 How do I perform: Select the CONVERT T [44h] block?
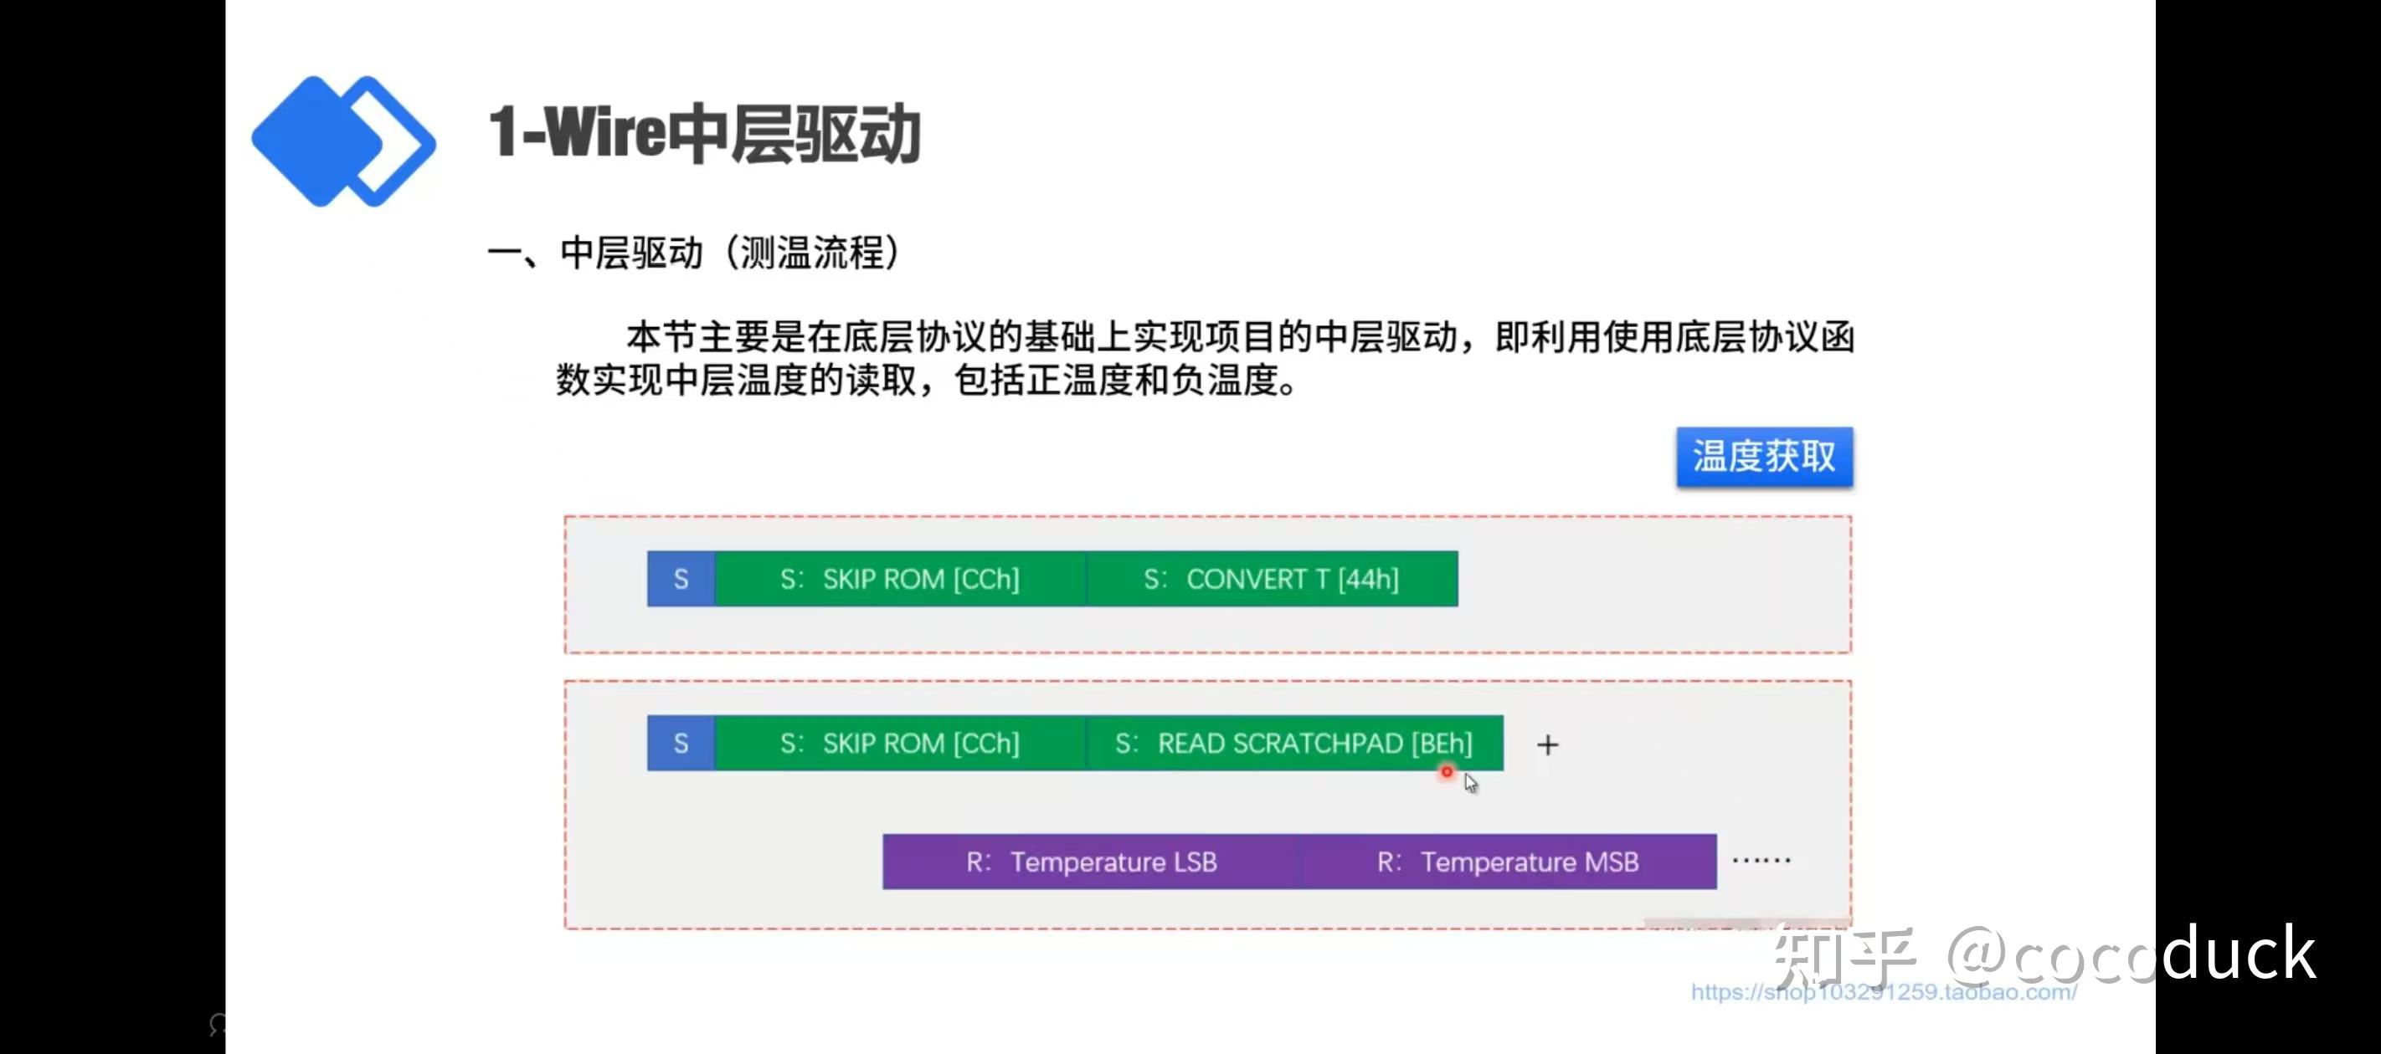[1271, 579]
